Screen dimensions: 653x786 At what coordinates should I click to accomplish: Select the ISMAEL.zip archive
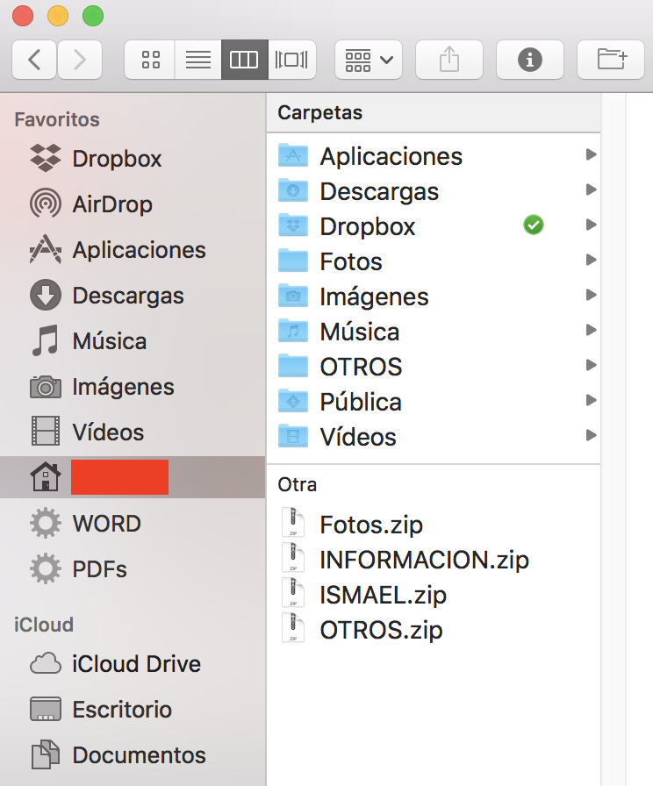[x=383, y=595]
